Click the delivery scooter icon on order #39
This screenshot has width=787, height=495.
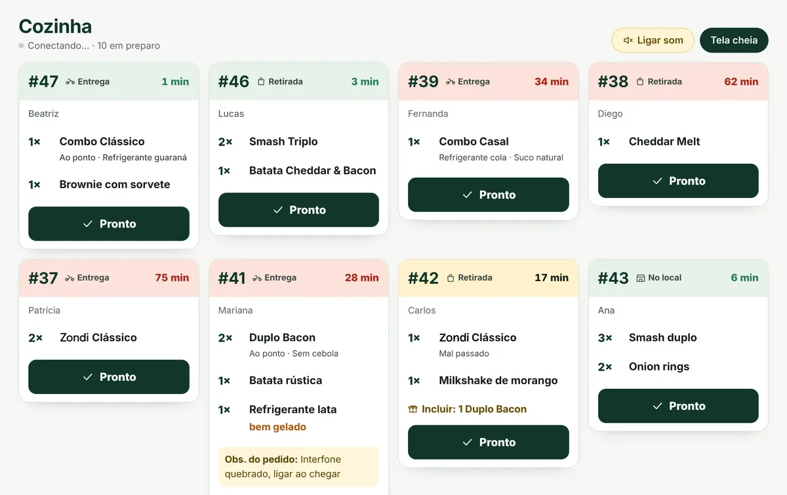point(451,82)
